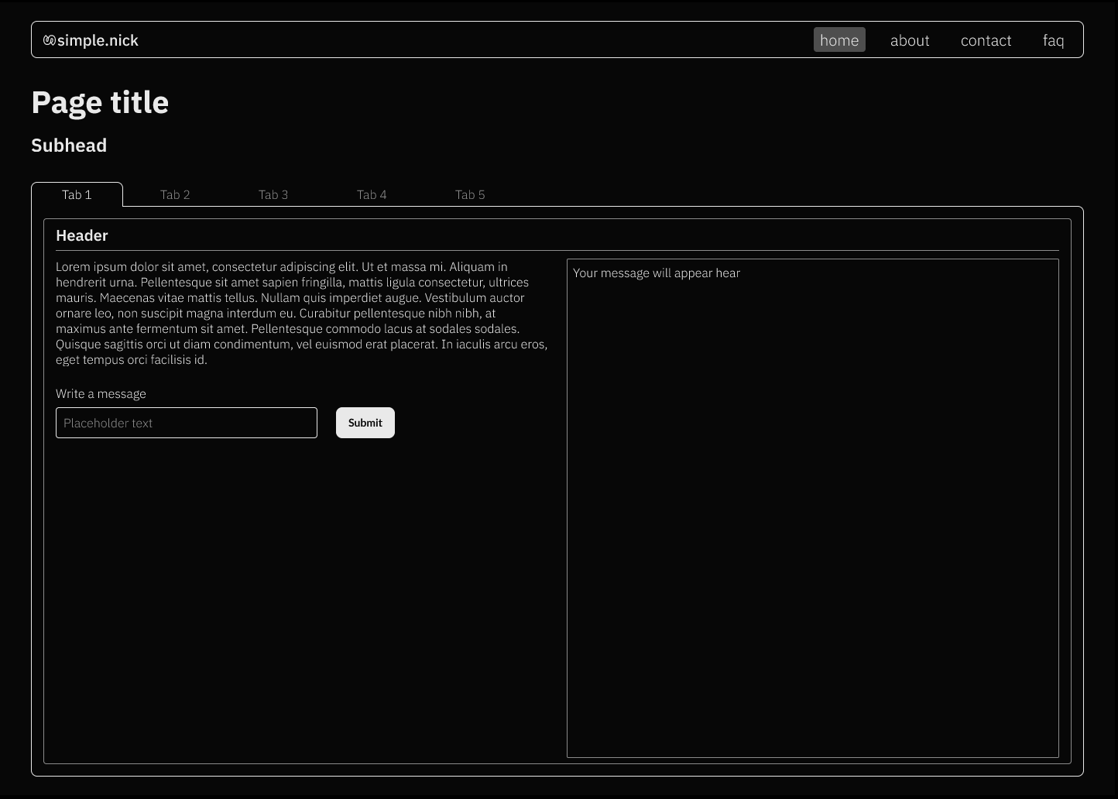The width and height of the screenshot is (1118, 799).
Task: Switch to Tab 2
Action: tap(175, 194)
